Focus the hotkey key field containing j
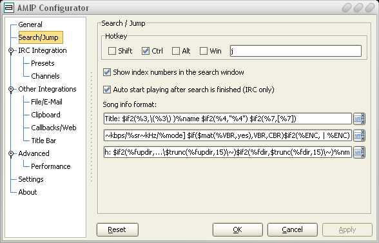 tap(296, 51)
